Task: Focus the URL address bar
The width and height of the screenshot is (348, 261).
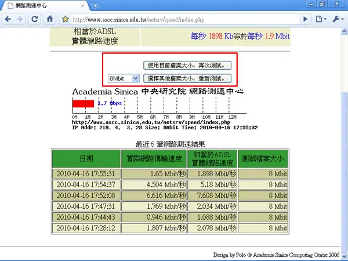Action: [x=186, y=20]
